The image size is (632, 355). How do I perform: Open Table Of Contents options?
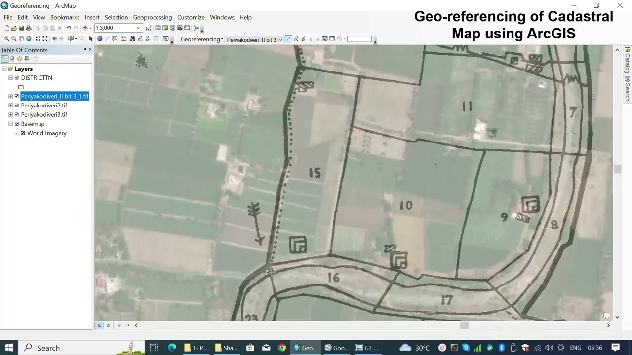tap(36, 59)
